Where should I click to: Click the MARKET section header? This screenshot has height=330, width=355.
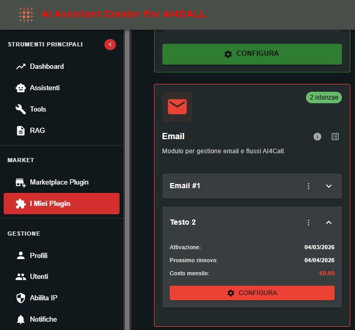point(20,160)
